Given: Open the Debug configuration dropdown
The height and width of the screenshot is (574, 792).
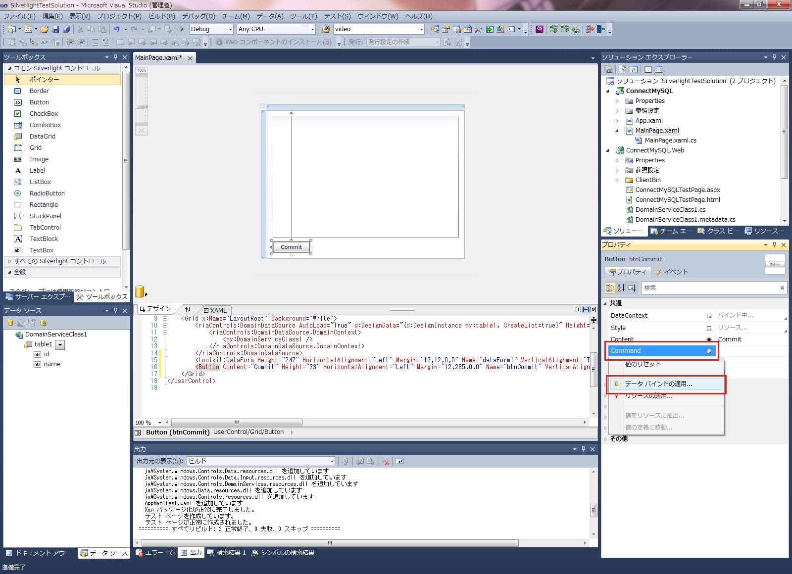Looking at the screenshot, I should [x=230, y=29].
